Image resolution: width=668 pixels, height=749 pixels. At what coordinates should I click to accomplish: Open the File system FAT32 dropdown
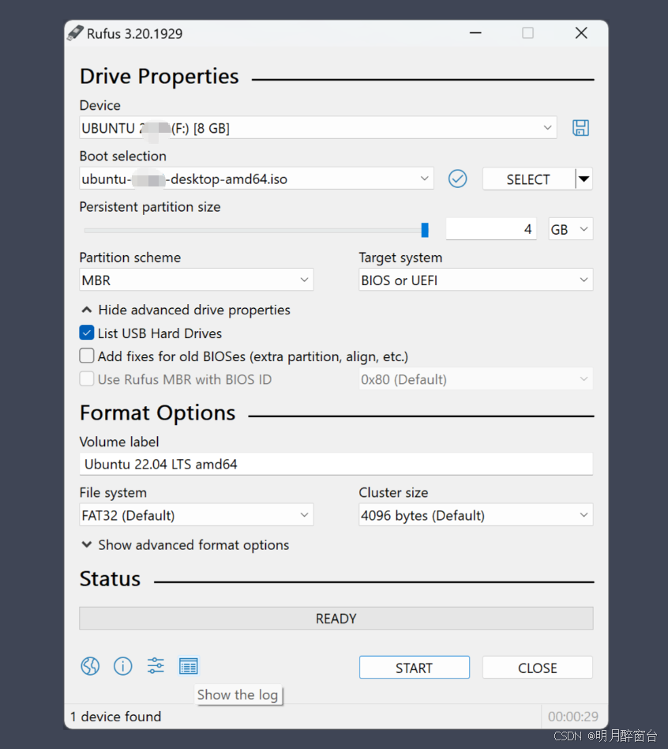pyautogui.click(x=197, y=515)
